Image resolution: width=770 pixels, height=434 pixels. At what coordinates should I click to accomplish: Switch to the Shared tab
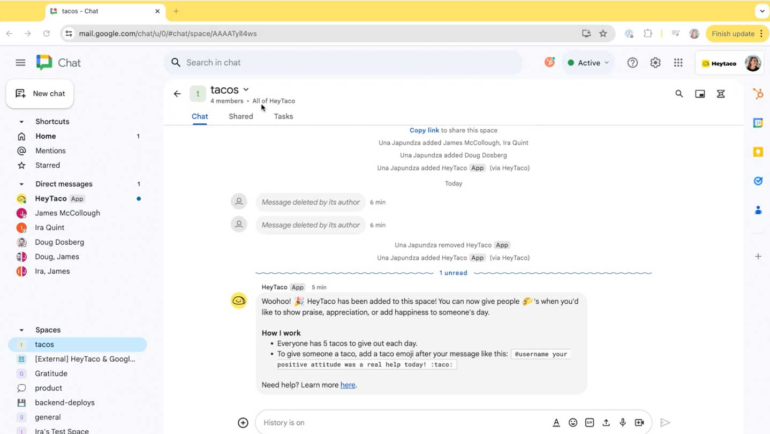[241, 116]
